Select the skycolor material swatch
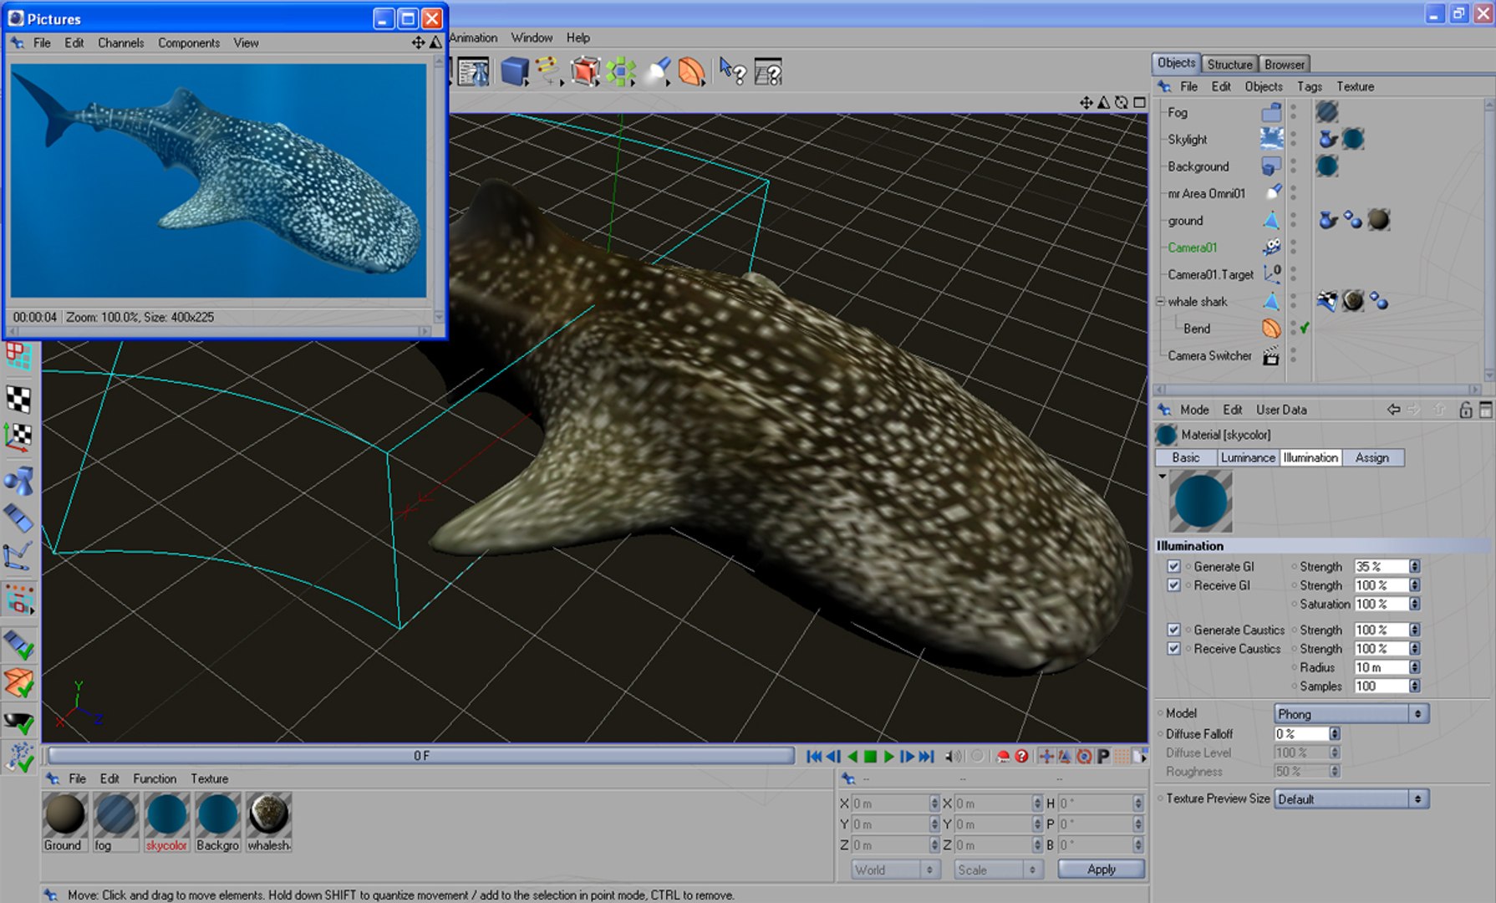The height and width of the screenshot is (903, 1496). [x=166, y=814]
